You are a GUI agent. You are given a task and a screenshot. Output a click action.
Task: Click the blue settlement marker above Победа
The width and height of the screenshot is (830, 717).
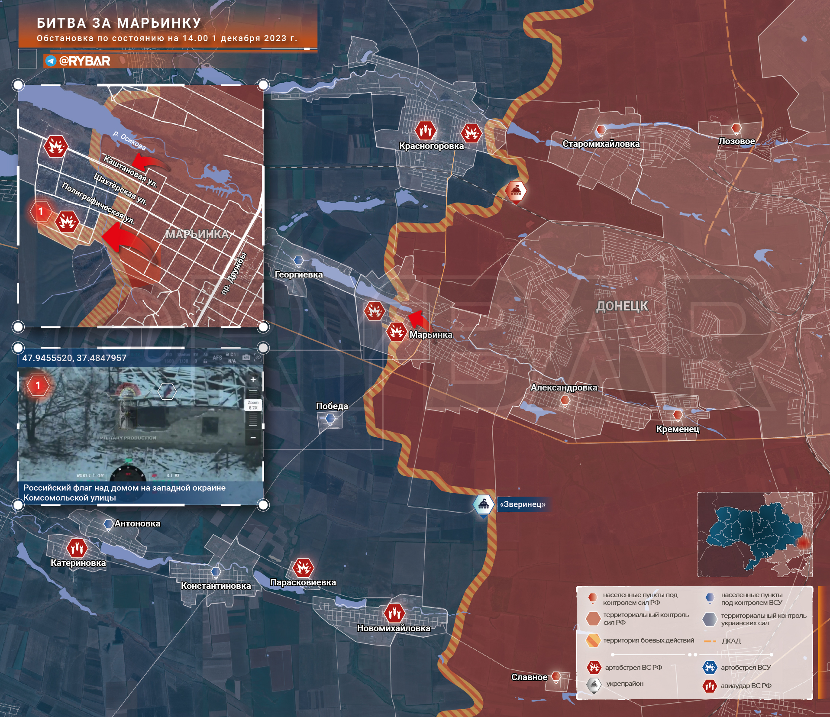click(330, 419)
